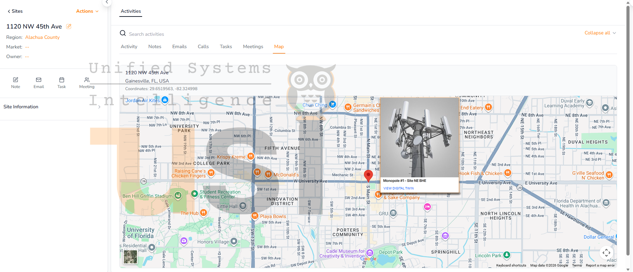Screen dimensions: 633x272
Task: Click the Gainesville, FL, USA address line
Action: tap(147, 81)
